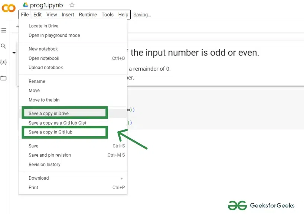Open Revision history
The height and width of the screenshot is (214, 304).
73,164
